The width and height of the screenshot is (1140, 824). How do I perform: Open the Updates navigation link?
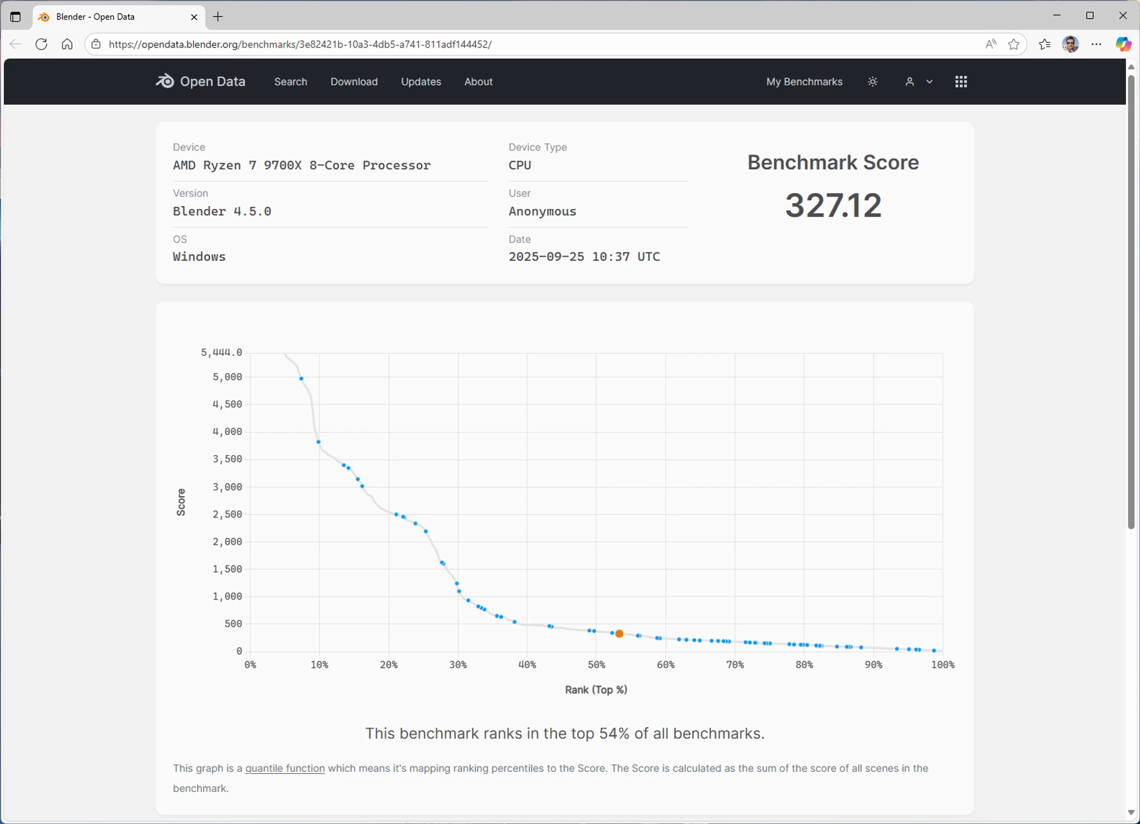[x=420, y=81]
